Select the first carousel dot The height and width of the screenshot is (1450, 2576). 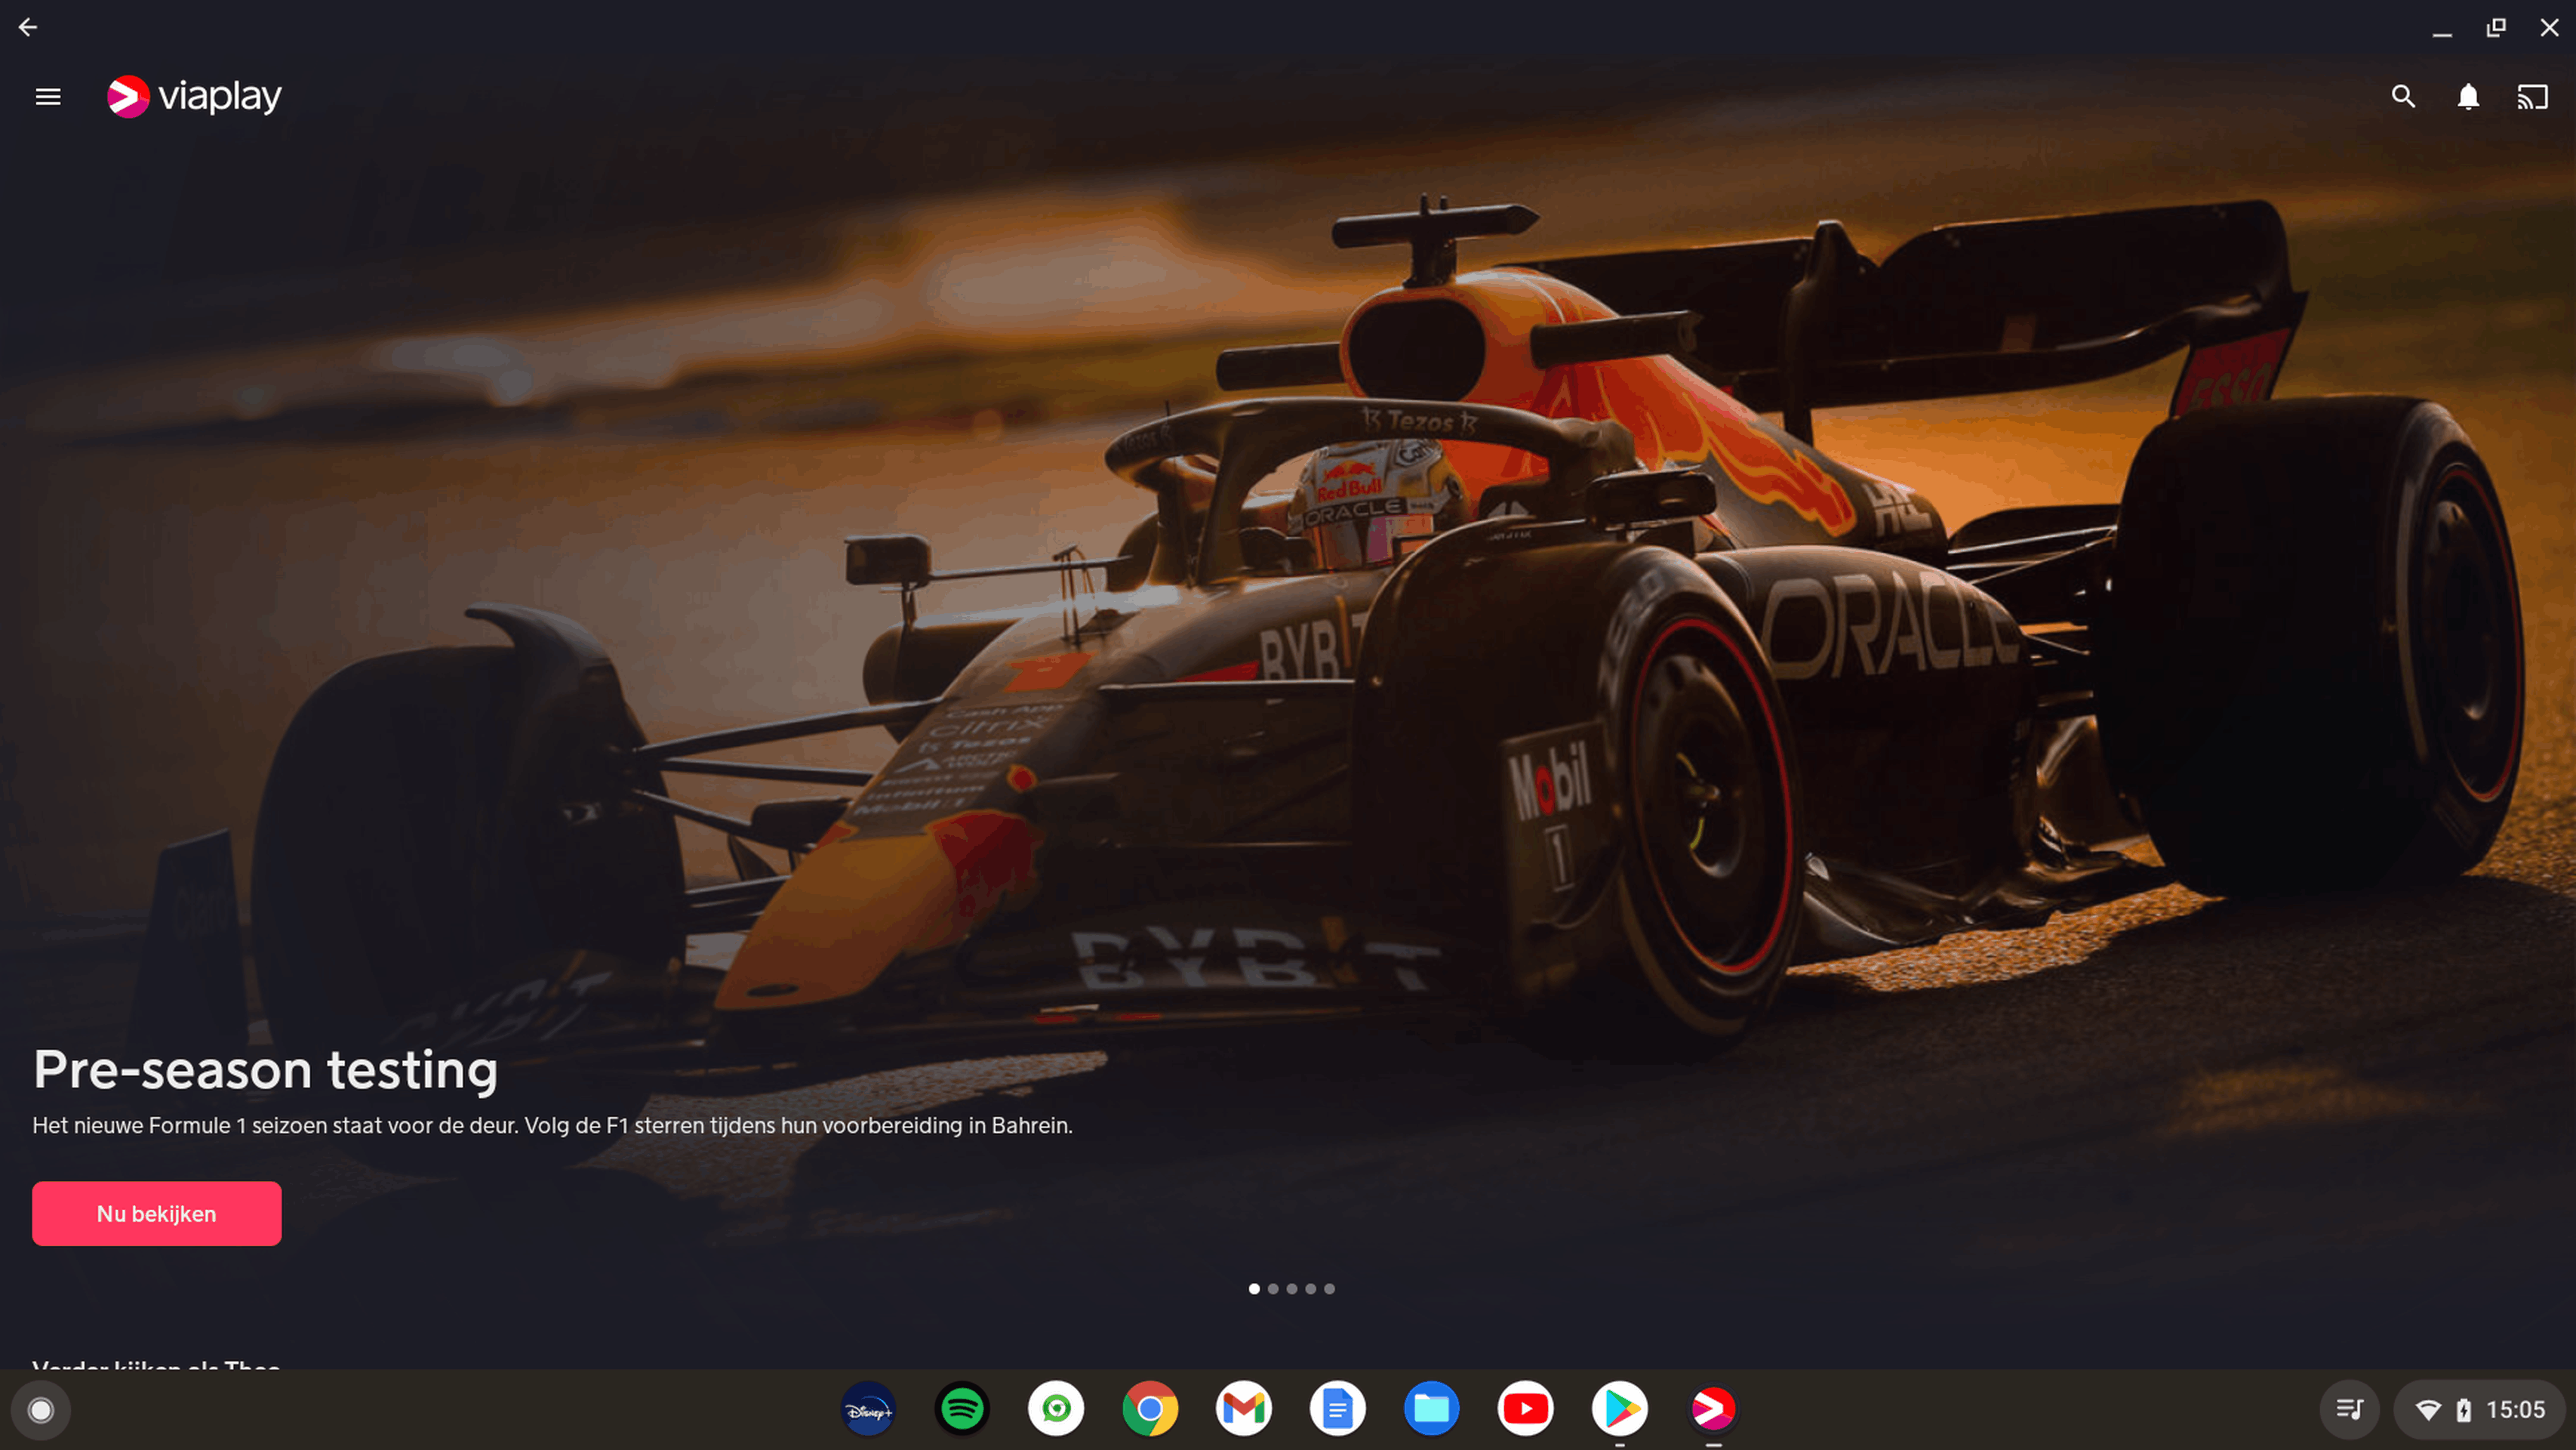pos(1254,1289)
